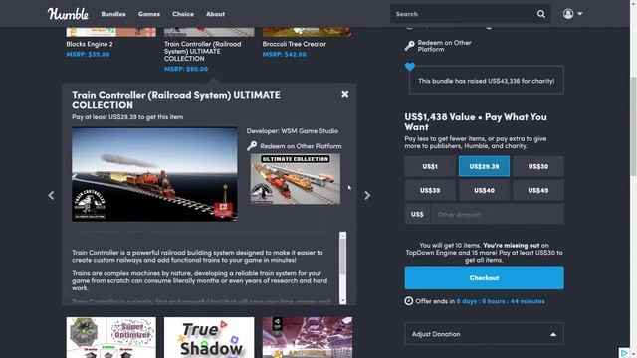Open the account user dropdown

(x=573, y=14)
